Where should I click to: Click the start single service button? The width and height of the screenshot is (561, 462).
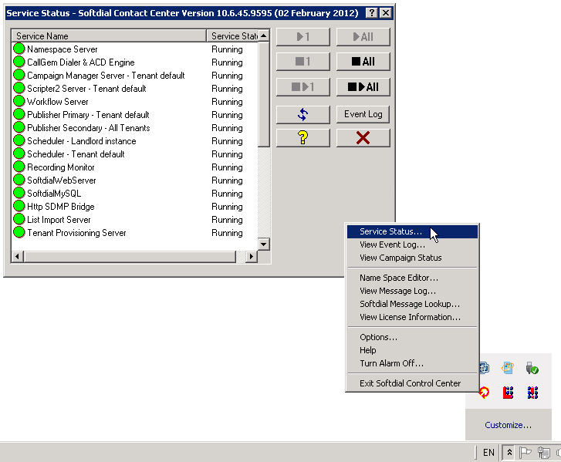tap(302, 37)
